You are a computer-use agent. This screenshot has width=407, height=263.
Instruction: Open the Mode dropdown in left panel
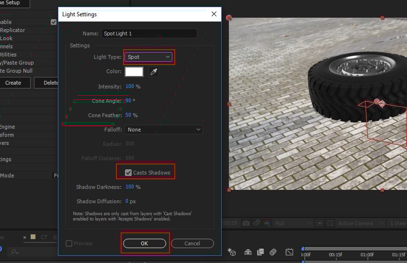coord(55,175)
